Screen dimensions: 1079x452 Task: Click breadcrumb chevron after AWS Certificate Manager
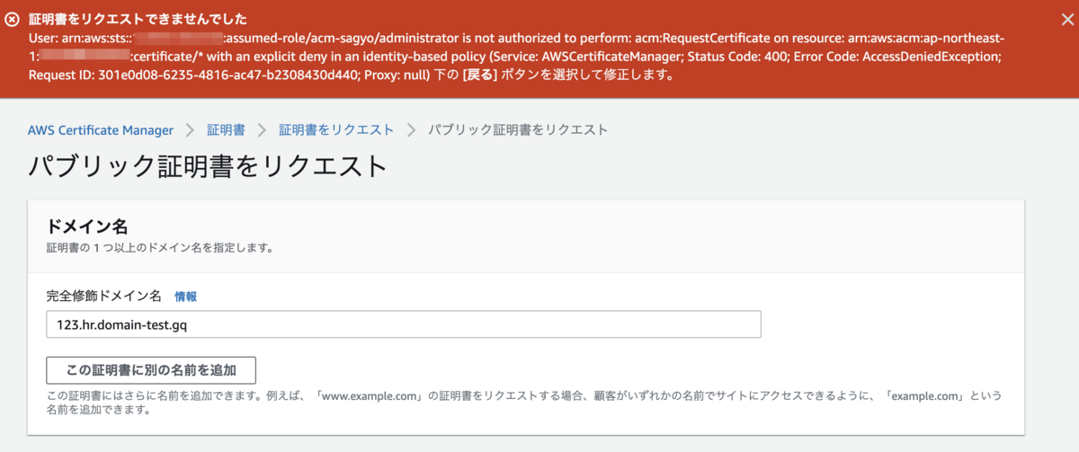[190, 130]
